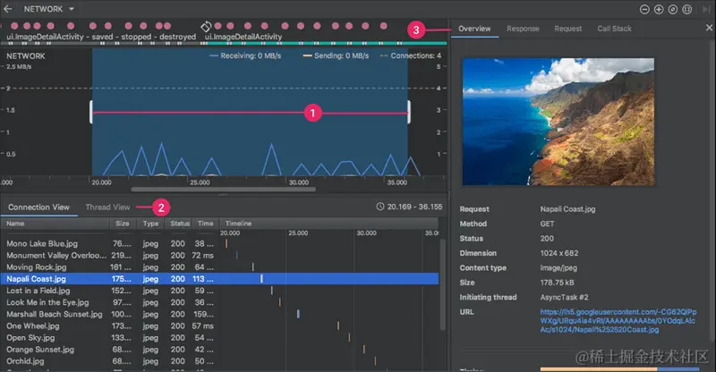Zoom in the profiler timeline

(x=659, y=9)
